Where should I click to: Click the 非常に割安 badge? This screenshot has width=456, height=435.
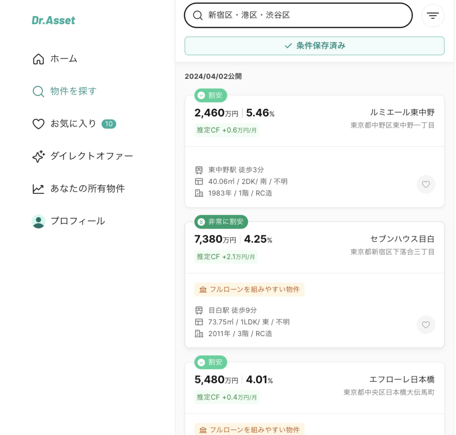coord(221,222)
